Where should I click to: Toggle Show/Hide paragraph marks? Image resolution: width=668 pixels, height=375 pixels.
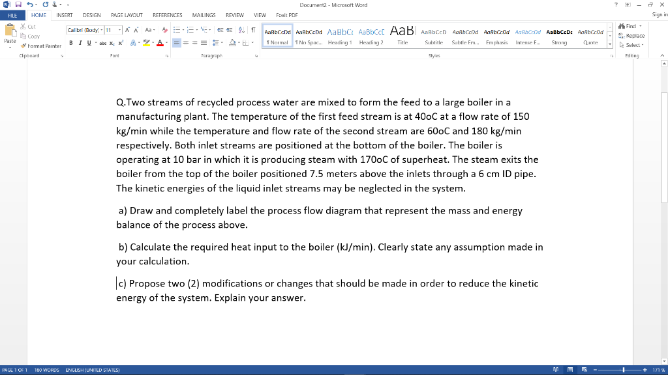tap(252, 30)
